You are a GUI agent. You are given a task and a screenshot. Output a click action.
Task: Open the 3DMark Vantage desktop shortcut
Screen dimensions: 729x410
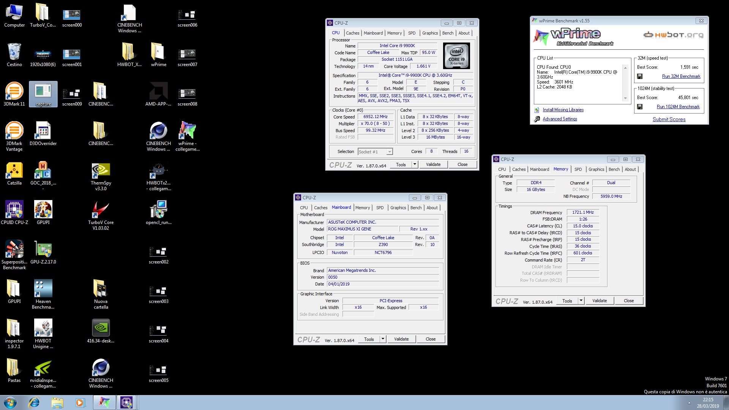pos(14,136)
